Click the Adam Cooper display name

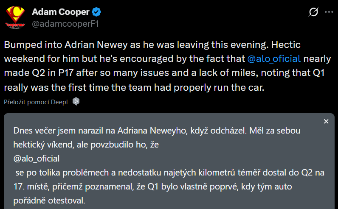click(64, 11)
